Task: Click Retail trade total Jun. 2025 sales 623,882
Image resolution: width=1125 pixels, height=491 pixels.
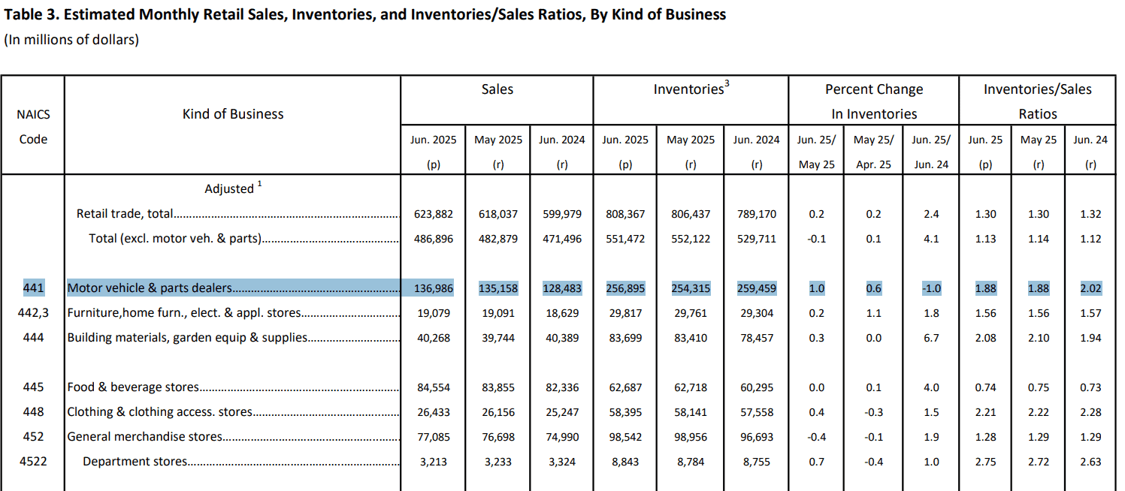Action: click(434, 214)
